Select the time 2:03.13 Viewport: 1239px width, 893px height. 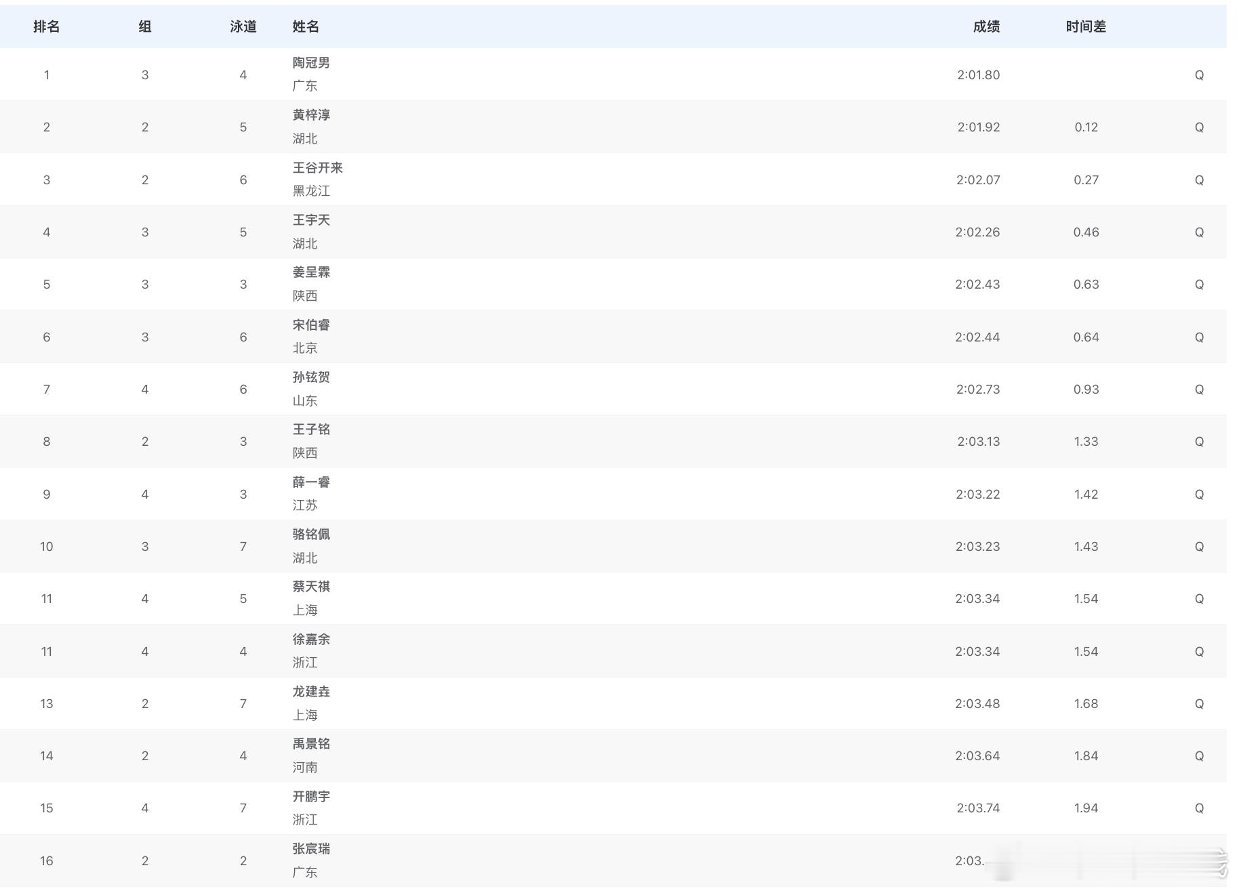click(978, 442)
